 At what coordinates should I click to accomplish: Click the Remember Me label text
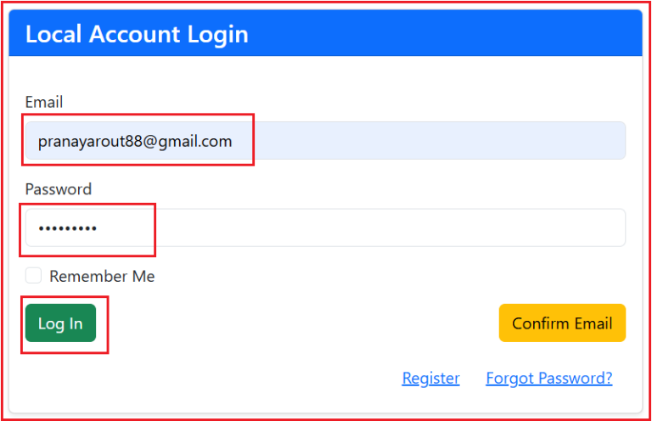(102, 277)
